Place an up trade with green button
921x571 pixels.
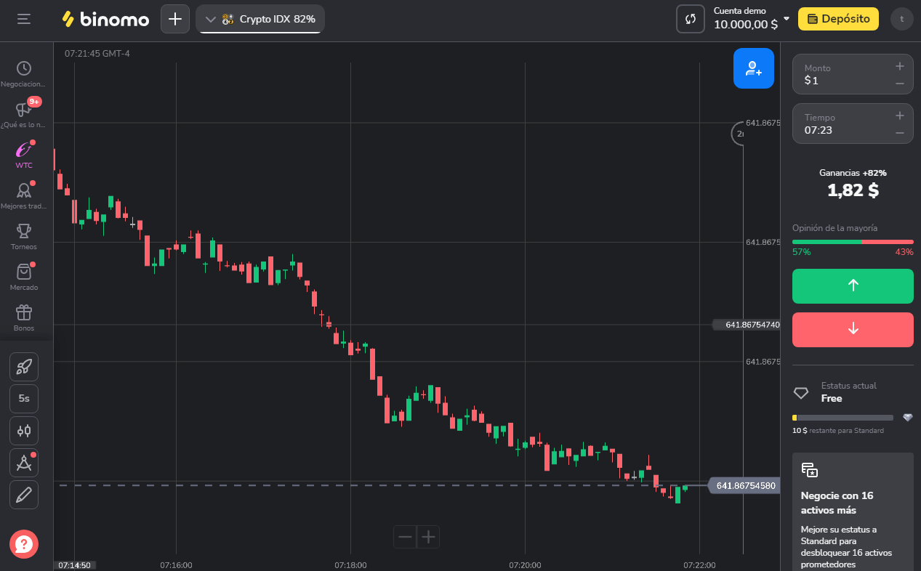point(853,286)
